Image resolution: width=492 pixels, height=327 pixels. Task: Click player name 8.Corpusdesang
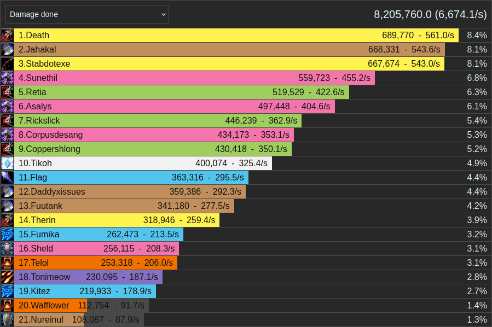point(50,135)
